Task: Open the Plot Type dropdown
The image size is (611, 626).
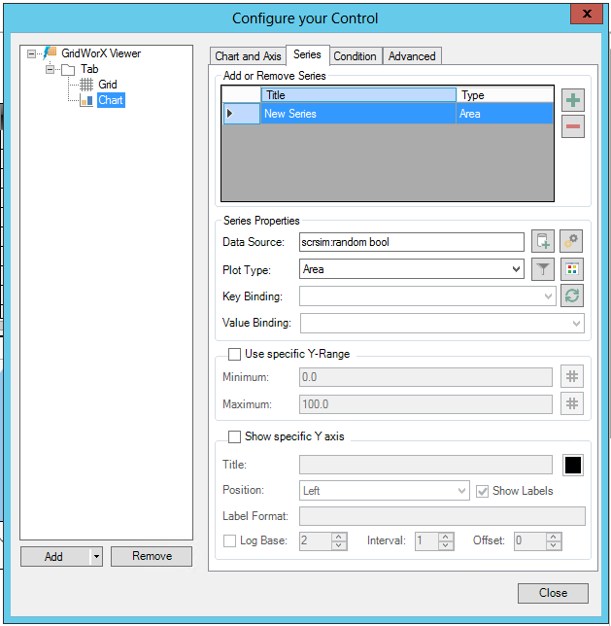Action: click(x=515, y=269)
